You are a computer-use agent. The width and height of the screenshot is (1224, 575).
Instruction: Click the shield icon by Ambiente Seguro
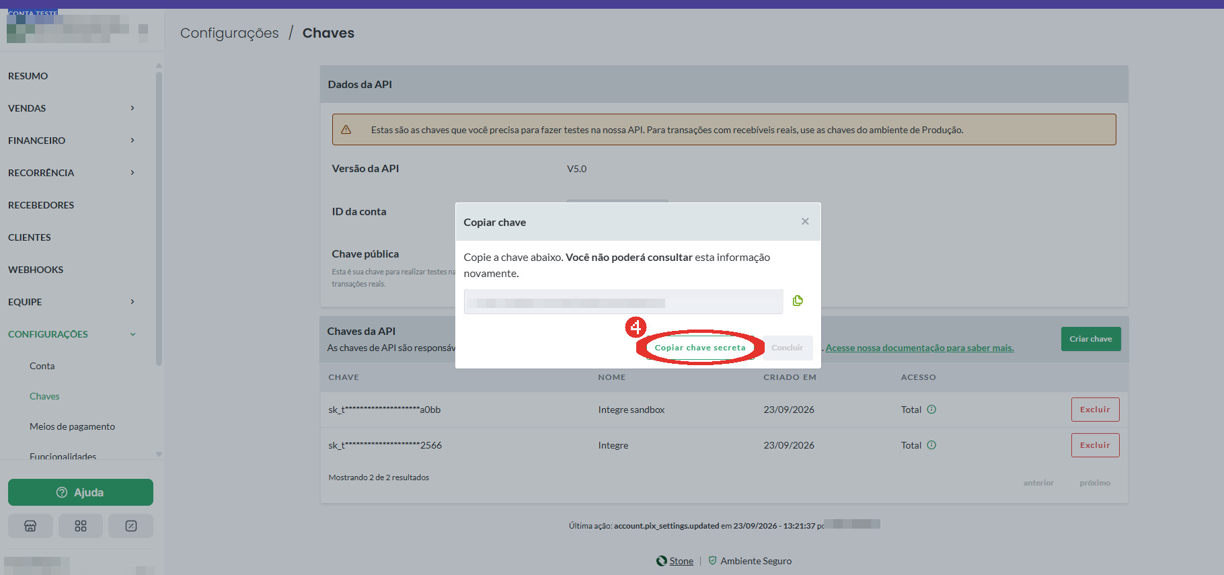click(x=712, y=560)
